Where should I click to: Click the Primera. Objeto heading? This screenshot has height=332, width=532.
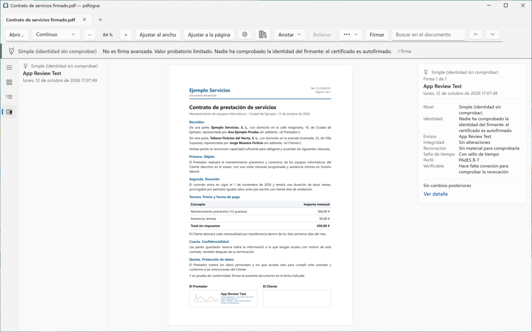coord(202,157)
